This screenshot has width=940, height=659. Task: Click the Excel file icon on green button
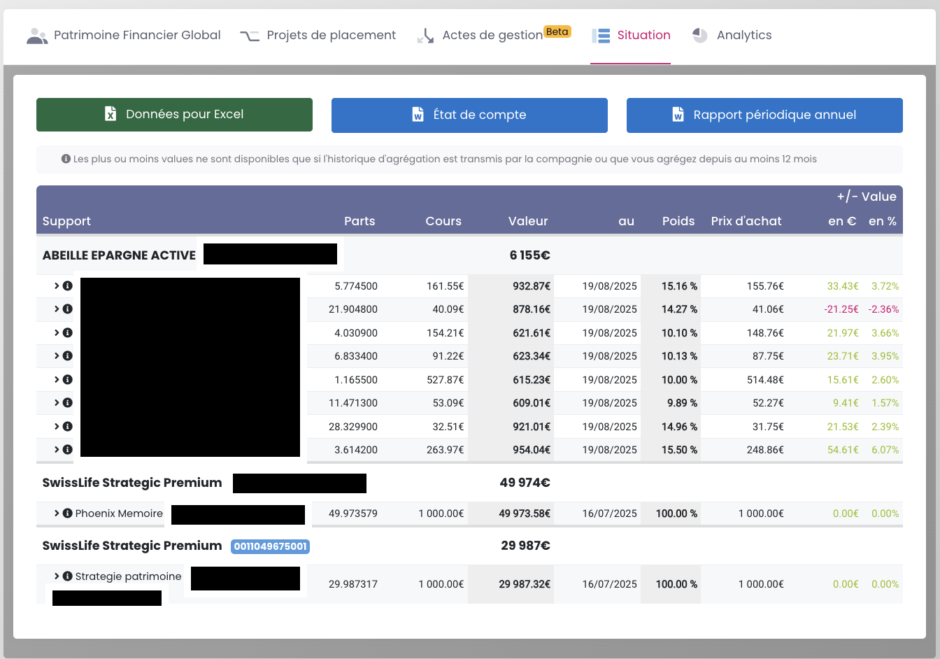pyautogui.click(x=111, y=114)
